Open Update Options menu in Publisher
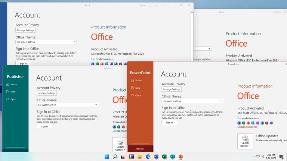The height and width of the screenshot is (161, 287). coord(120,145)
